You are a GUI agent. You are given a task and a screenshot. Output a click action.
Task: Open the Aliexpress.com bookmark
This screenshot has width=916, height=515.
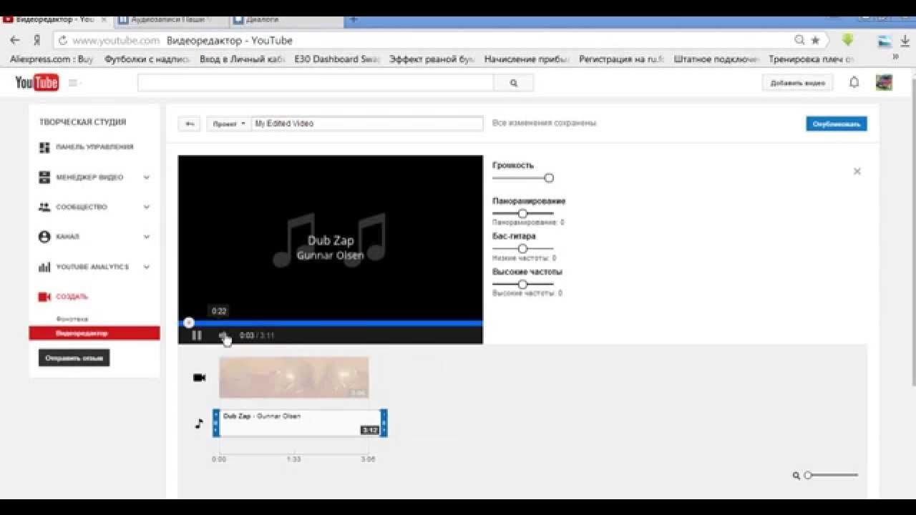(x=52, y=59)
